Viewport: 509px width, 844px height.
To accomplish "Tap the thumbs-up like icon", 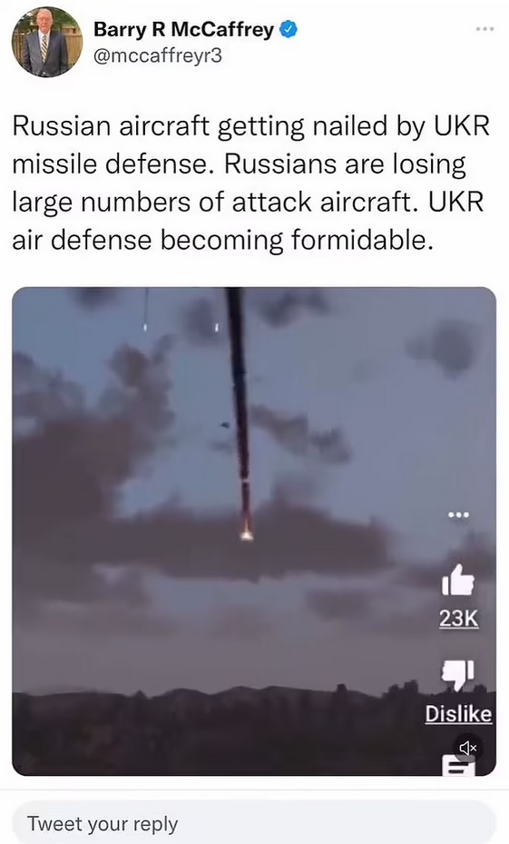I will click(x=457, y=581).
